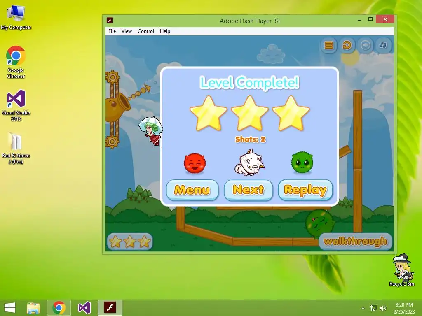Click the anime character sprite near the cannon
Viewport: 422px width, 316px height.
click(x=151, y=130)
